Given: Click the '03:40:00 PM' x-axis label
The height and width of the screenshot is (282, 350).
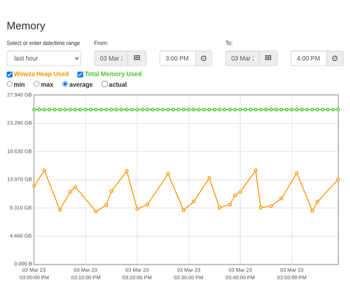Looking at the screenshot, I should [240, 278].
